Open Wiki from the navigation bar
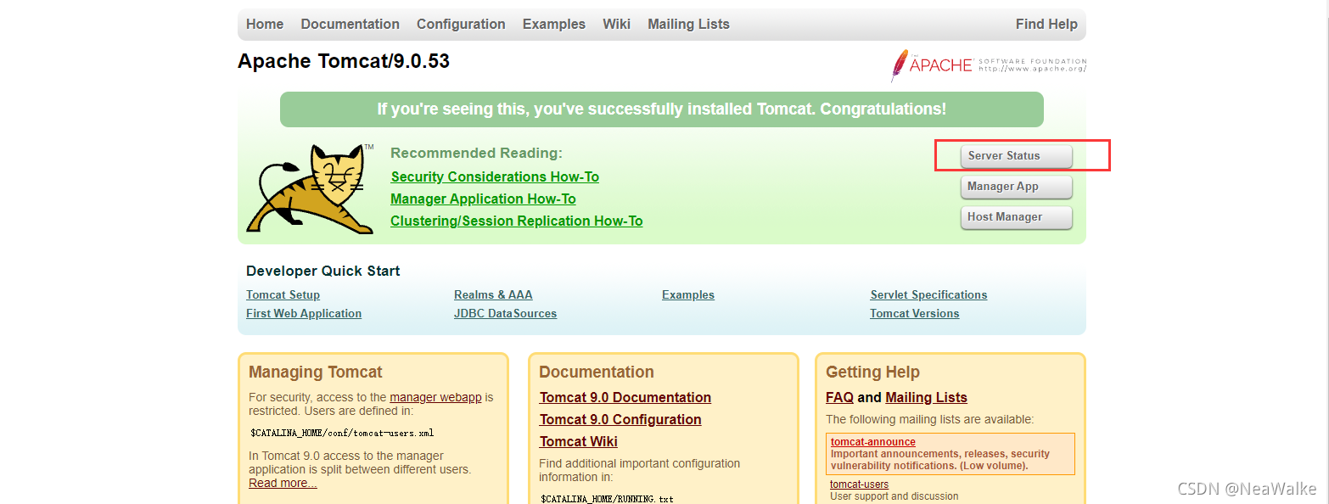Viewport: 1329px width, 504px height. coord(616,25)
